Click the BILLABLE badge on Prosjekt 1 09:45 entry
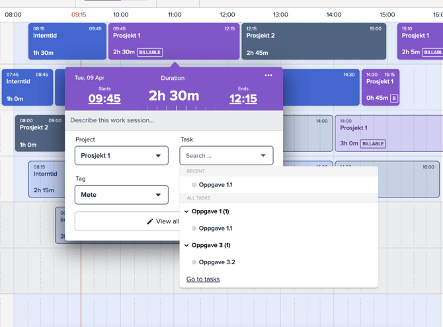 [149, 52]
